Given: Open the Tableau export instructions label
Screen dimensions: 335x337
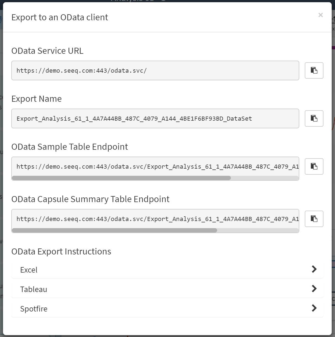Looking at the screenshot, I should (34, 289).
